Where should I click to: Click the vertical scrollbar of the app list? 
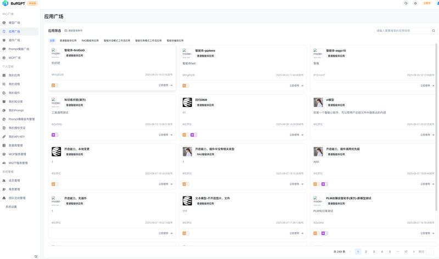point(436,127)
